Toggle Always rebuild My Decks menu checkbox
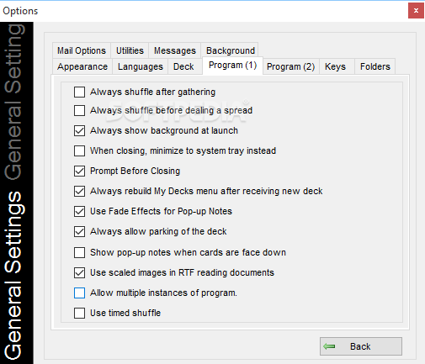The image size is (425, 364). point(79,191)
